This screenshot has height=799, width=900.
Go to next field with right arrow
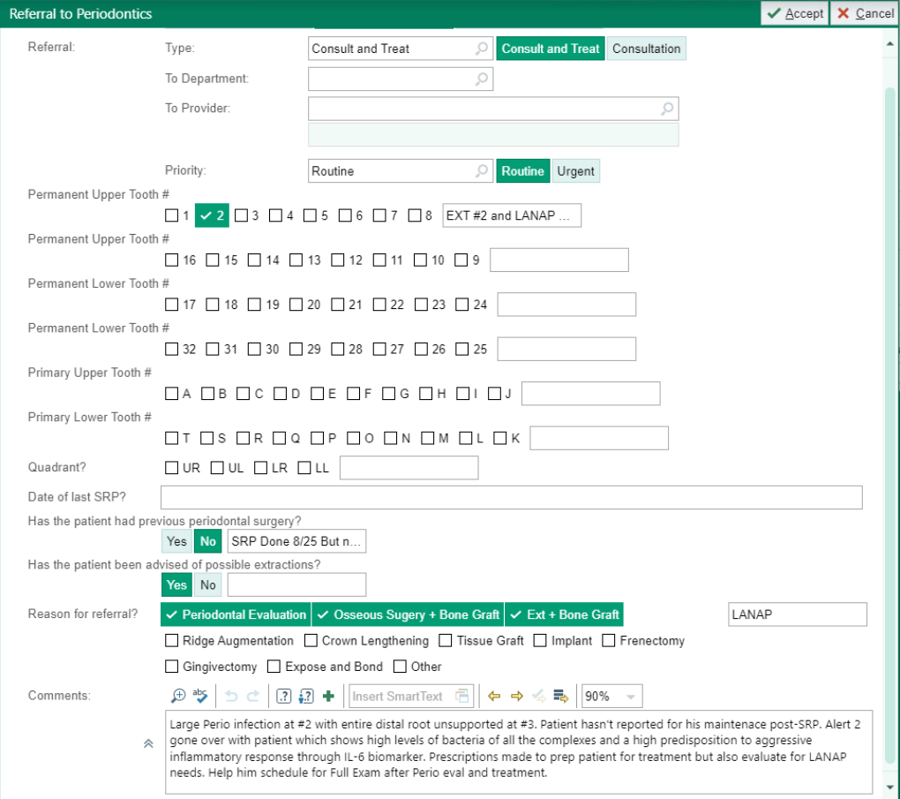tap(516, 697)
